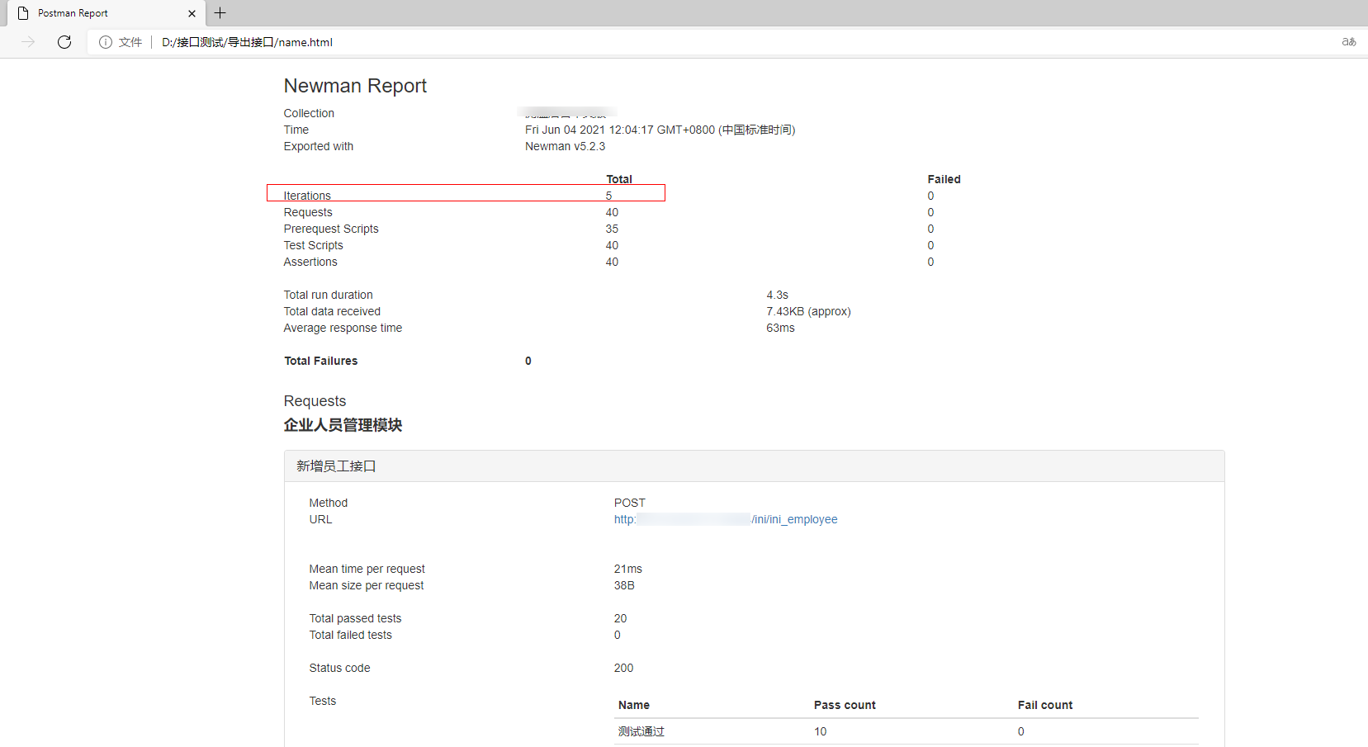Screen dimensions: 1368x747
Task: Click the translate icon in address bar
Action: click(1349, 42)
